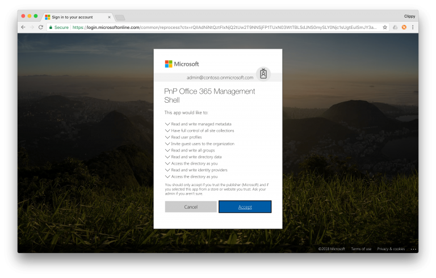This screenshot has width=436, height=278.
Task: Click the address bar URL
Action: [224, 27]
